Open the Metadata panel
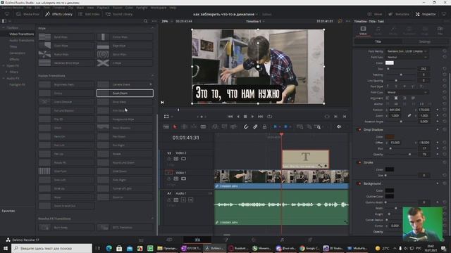This screenshot has height=253, width=451. 399,14
